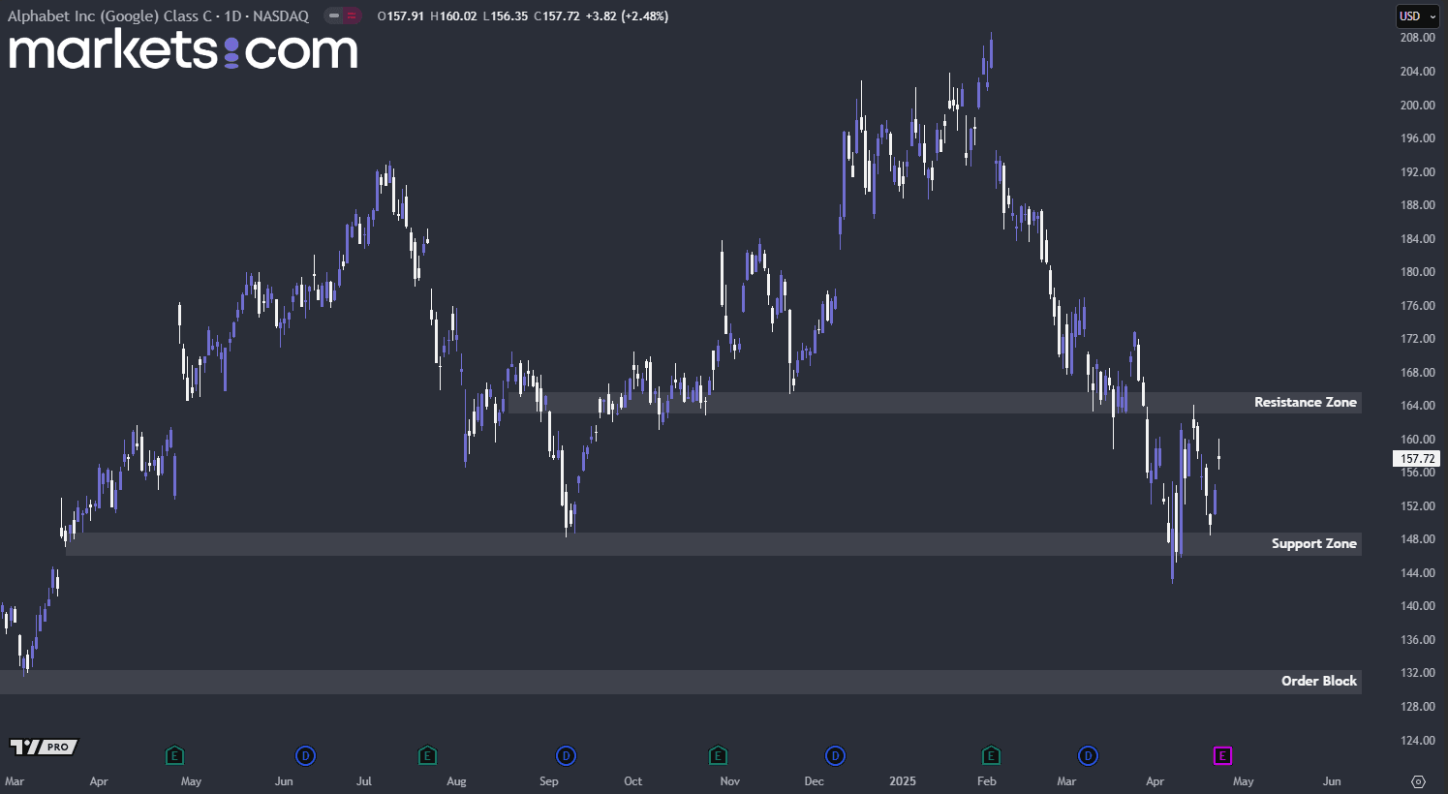Select the dividend marker near September
The image size is (1448, 794).
(566, 755)
